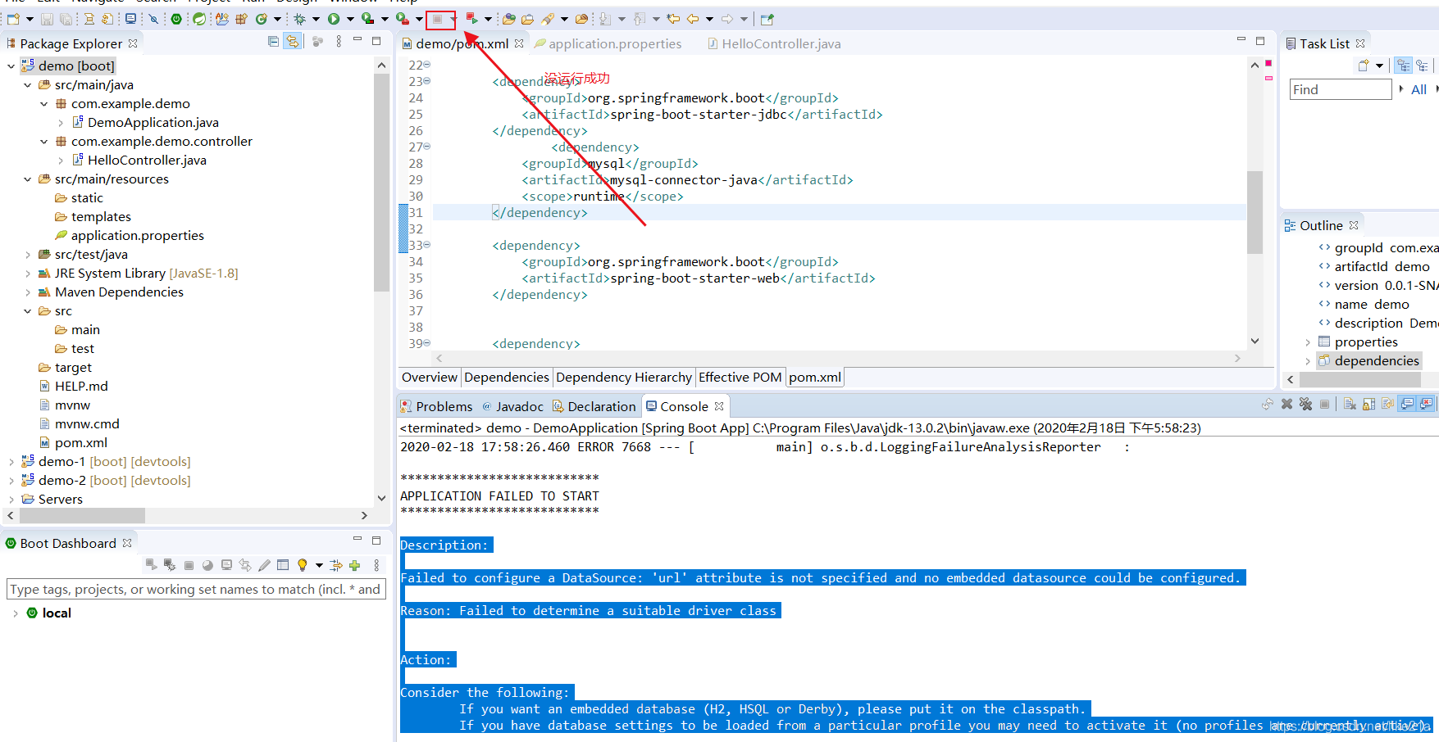Image resolution: width=1439 pixels, height=742 pixels.
Task: Open the Run button dropdown arrow
Action: tap(349, 18)
